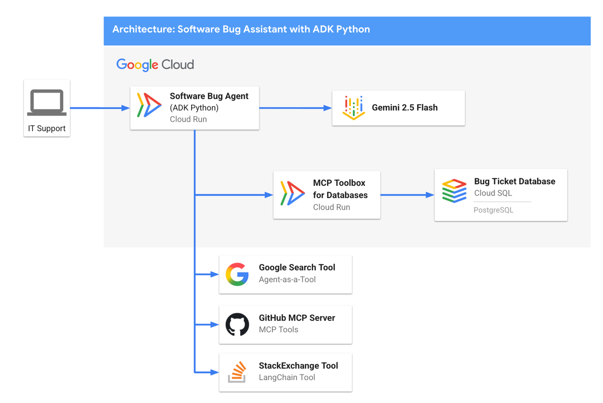Select the Software Bug Agent title text
603x403 pixels.
click(x=209, y=96)
